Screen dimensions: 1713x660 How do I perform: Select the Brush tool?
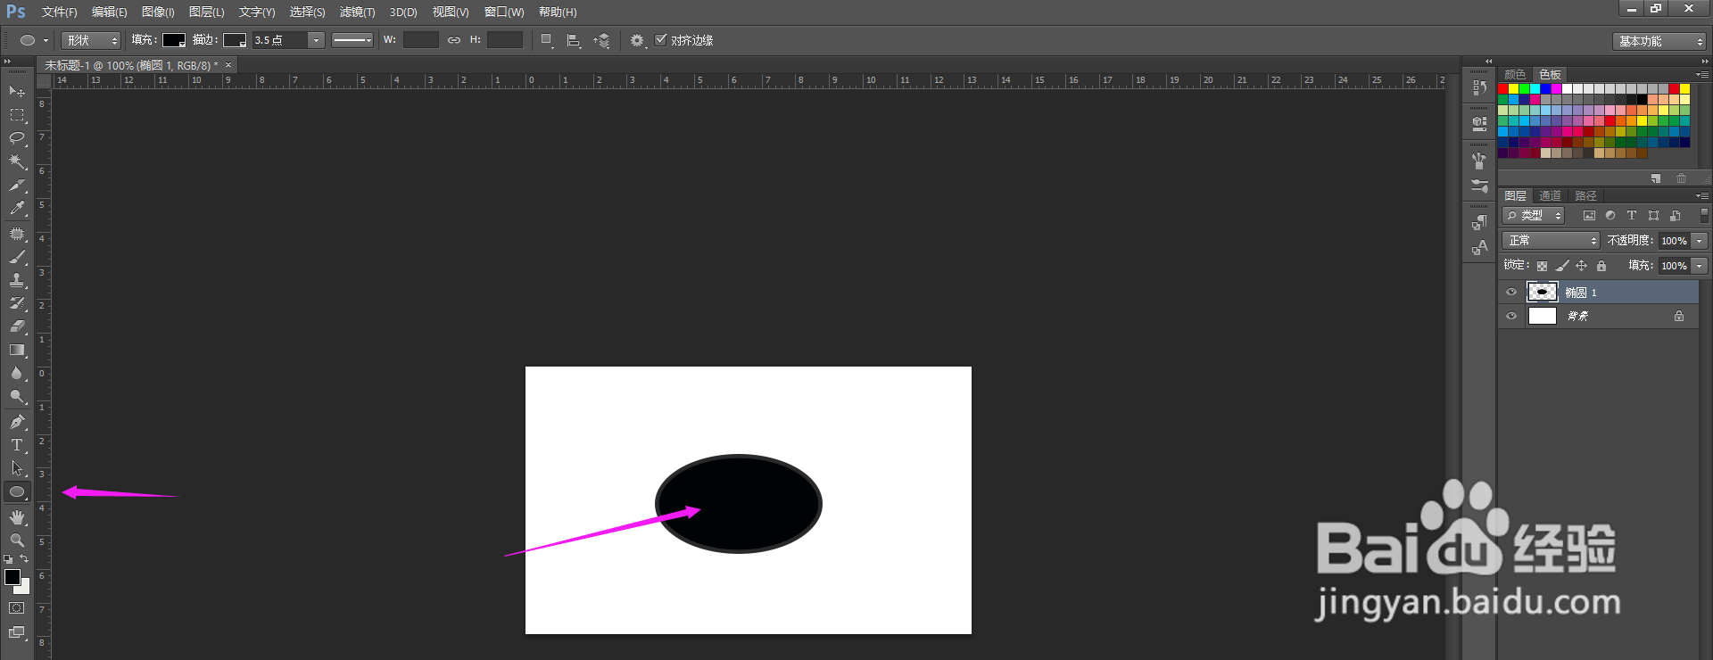pos(17,257)
